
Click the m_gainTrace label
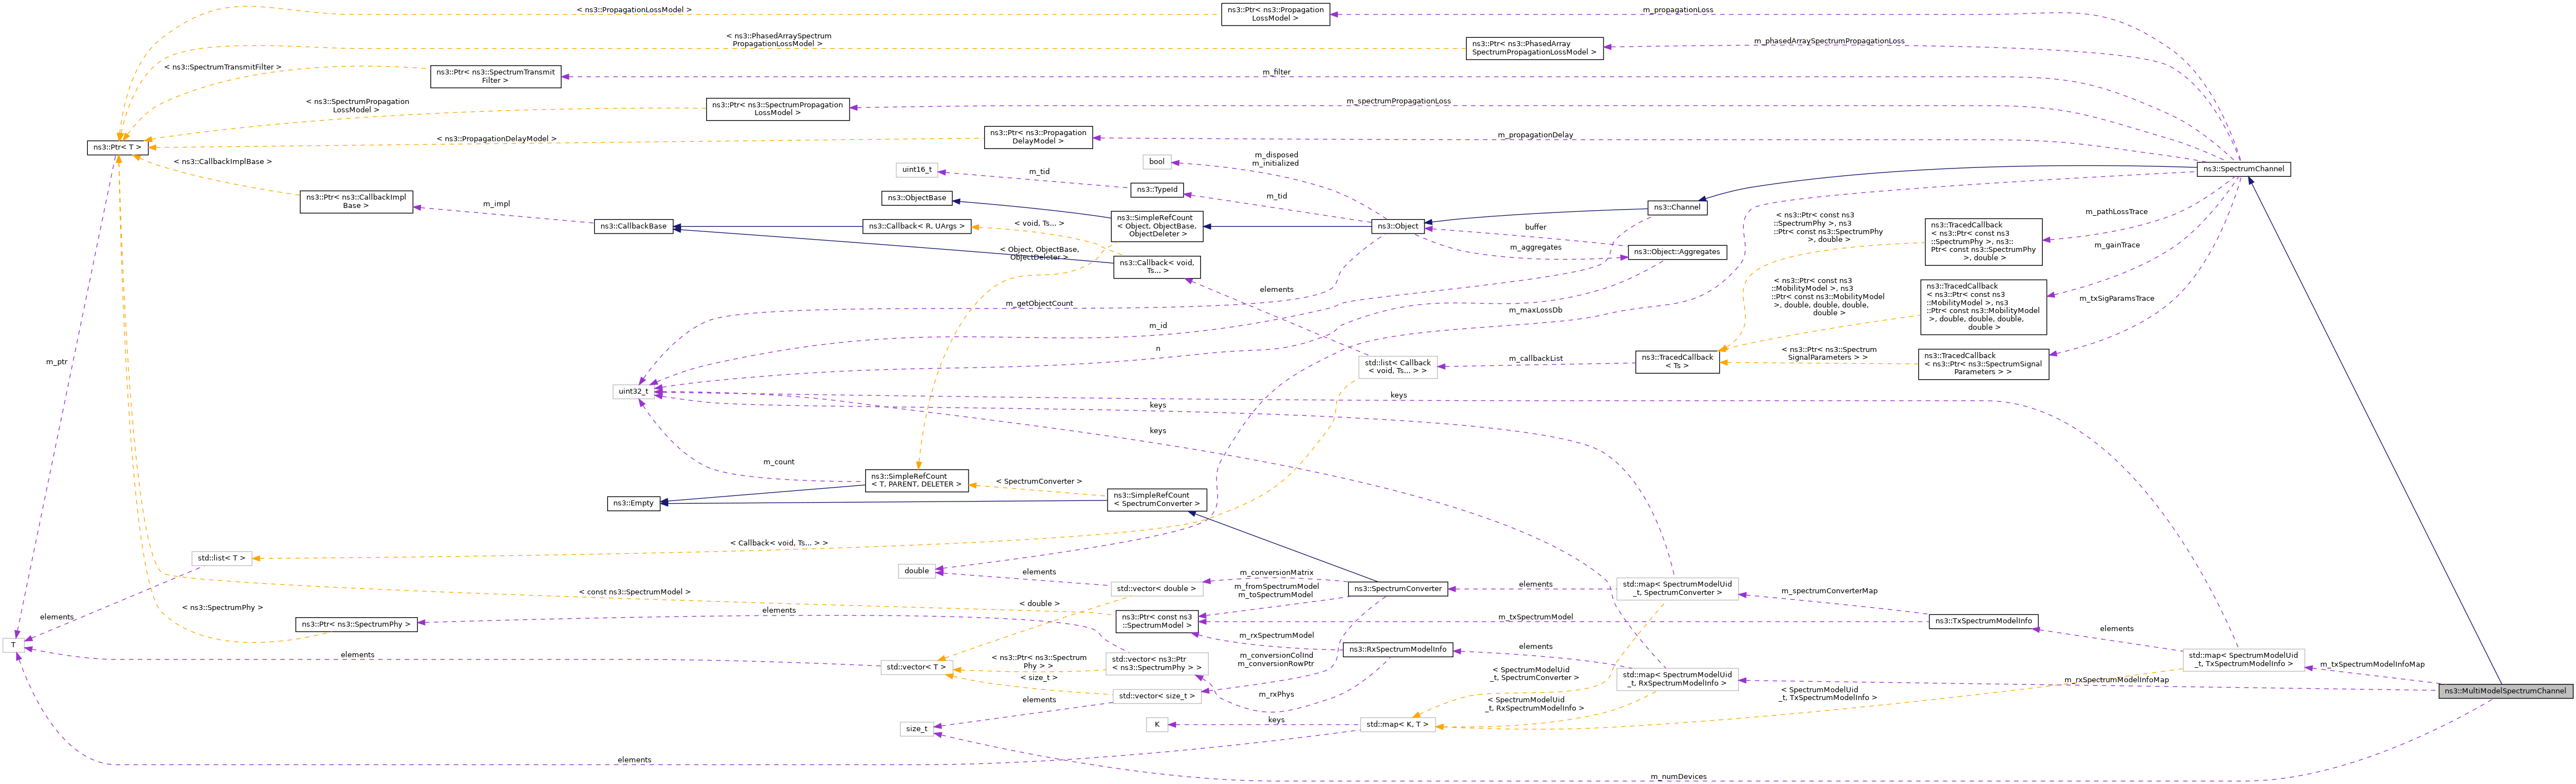coord(2117,245)
